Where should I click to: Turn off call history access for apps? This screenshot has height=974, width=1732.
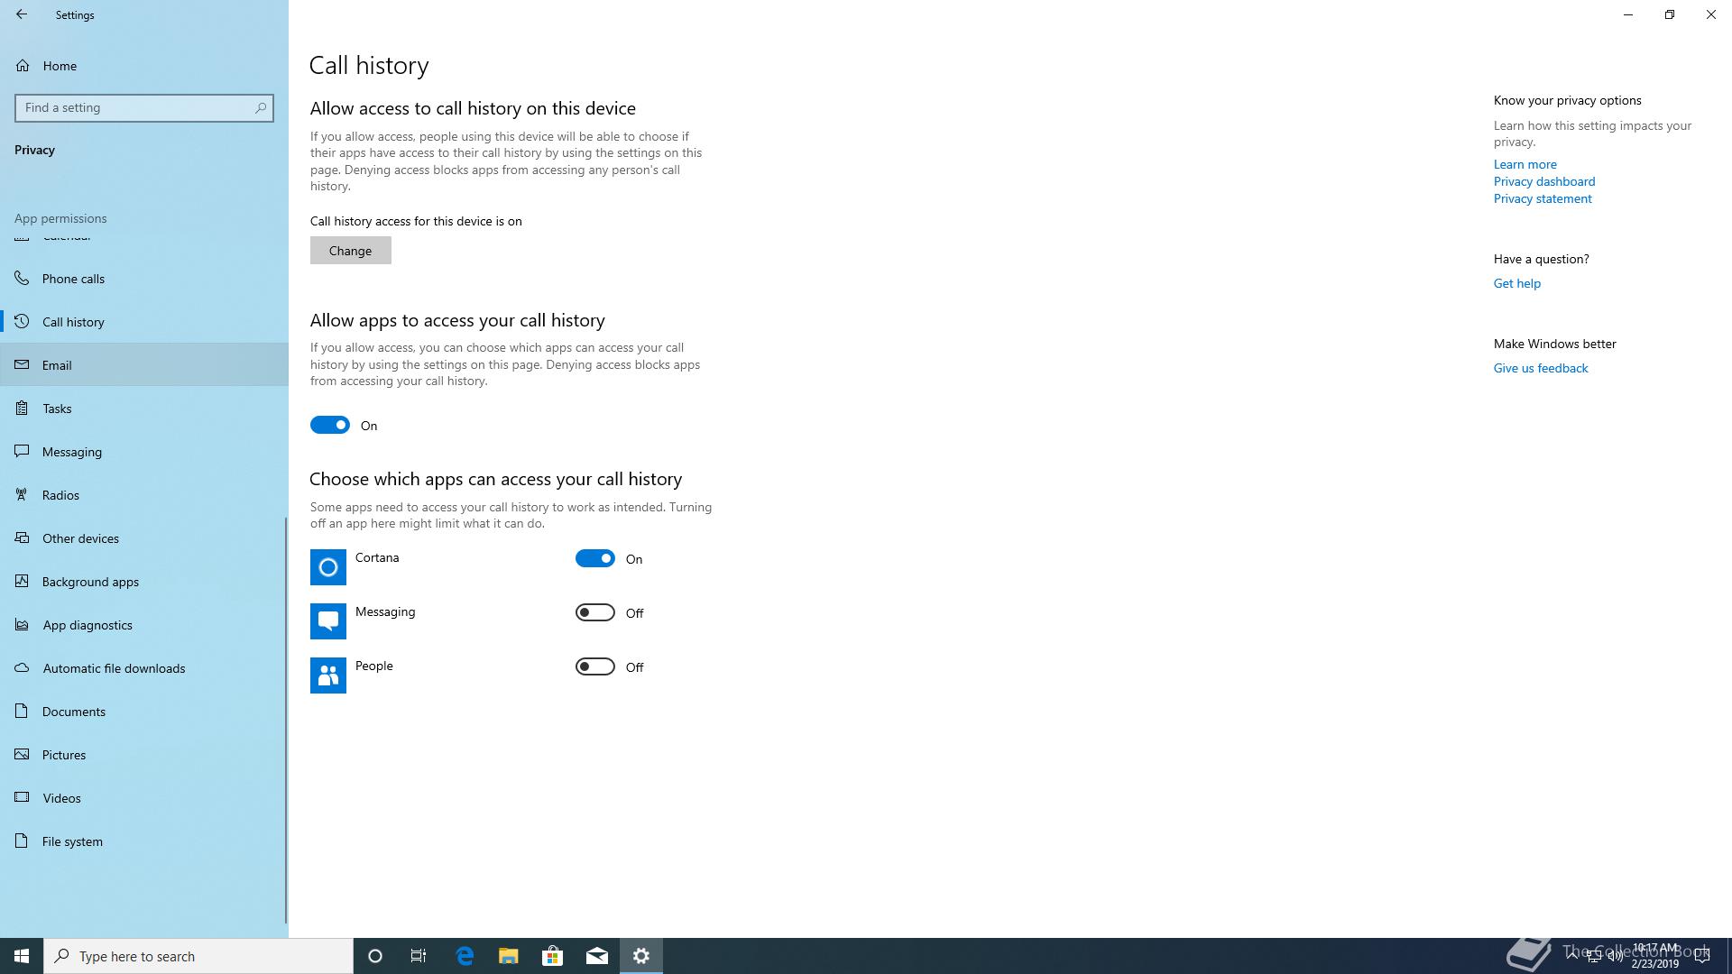(x=330, y=425)
